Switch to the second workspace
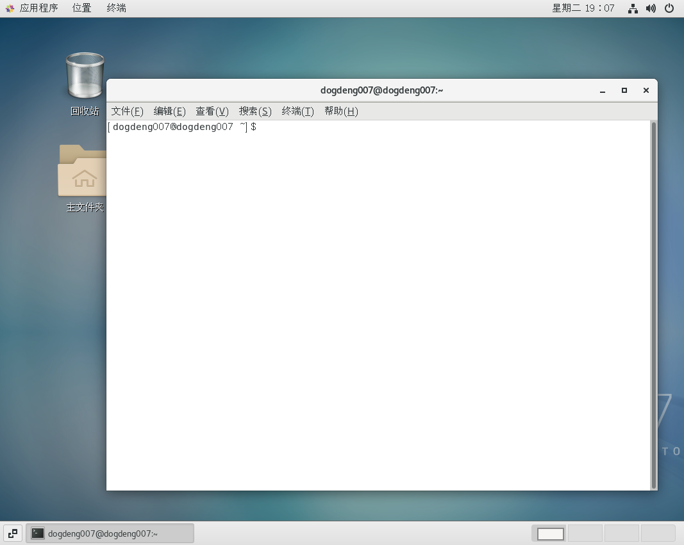This screenshot has width=684, height=545. click(585, 533)
